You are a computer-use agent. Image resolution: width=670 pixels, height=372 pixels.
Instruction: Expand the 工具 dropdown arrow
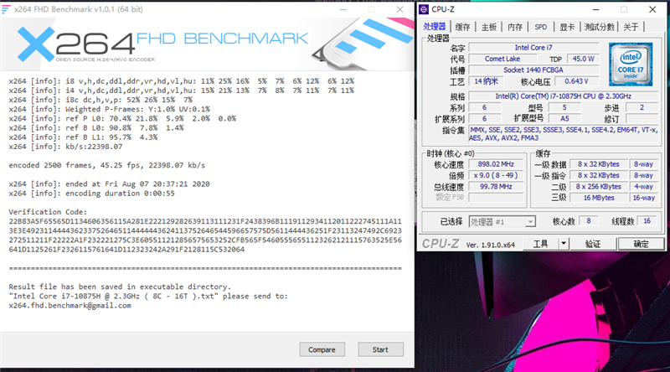[564, 244]
